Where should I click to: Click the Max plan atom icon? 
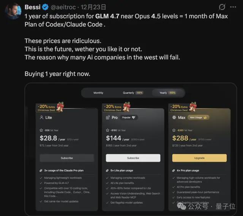tap(174, 118)
